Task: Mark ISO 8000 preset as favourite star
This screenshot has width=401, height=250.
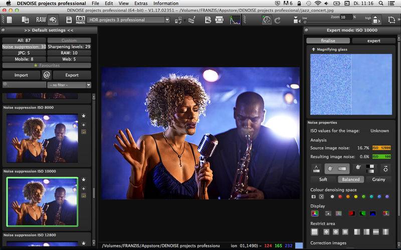Action: 84,116
